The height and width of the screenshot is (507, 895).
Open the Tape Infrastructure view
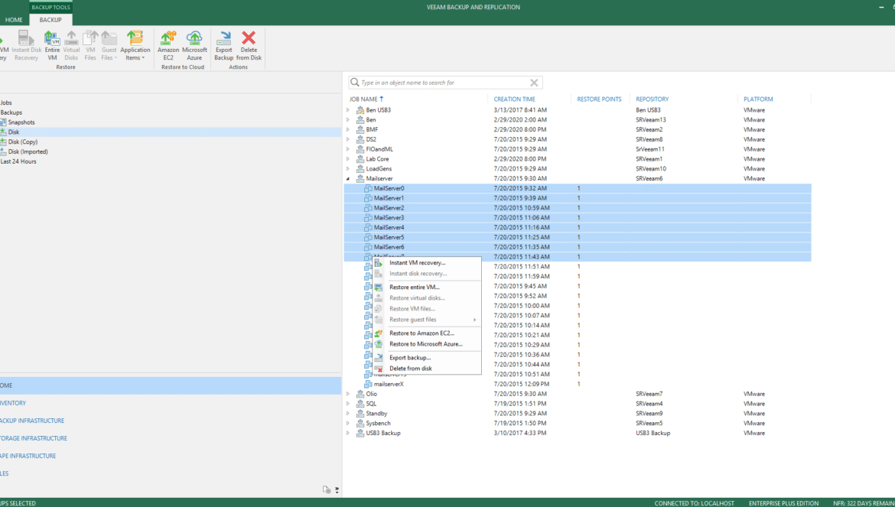pos(28,457)
